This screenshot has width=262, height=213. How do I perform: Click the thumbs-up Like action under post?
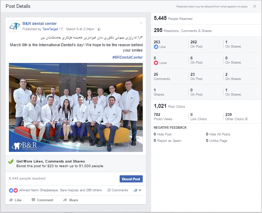pyautogui.click(x=15, y=200)
